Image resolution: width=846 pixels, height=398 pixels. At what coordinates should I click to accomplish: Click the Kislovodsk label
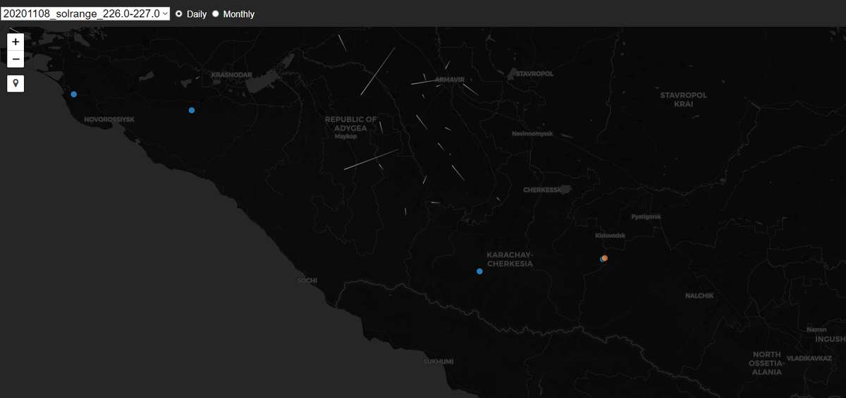point(611,235)
